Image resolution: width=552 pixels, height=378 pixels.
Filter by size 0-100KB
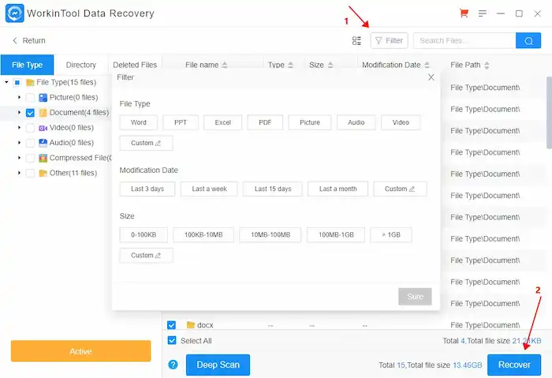[x=144, y=234]
